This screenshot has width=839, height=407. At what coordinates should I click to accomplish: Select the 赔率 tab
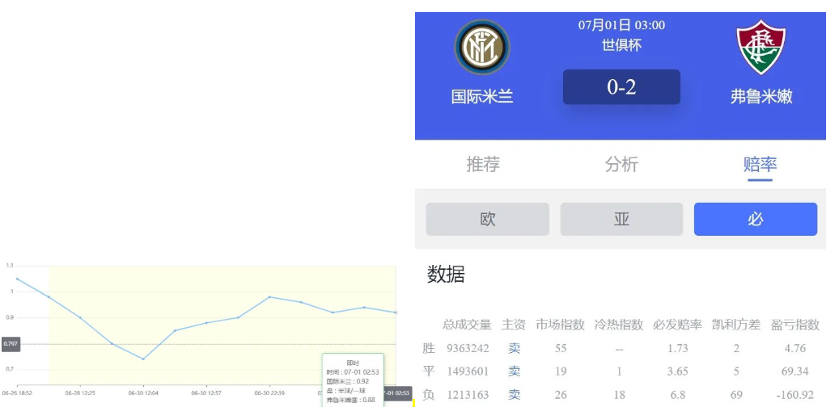click(760, 164)
